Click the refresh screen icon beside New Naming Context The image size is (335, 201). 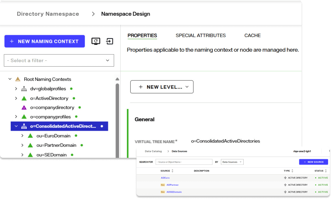click(96, 41)
